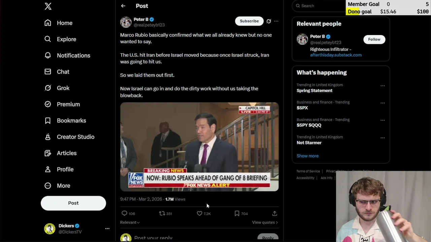
Task: Share the post using the upload icon
Action: 275,213
